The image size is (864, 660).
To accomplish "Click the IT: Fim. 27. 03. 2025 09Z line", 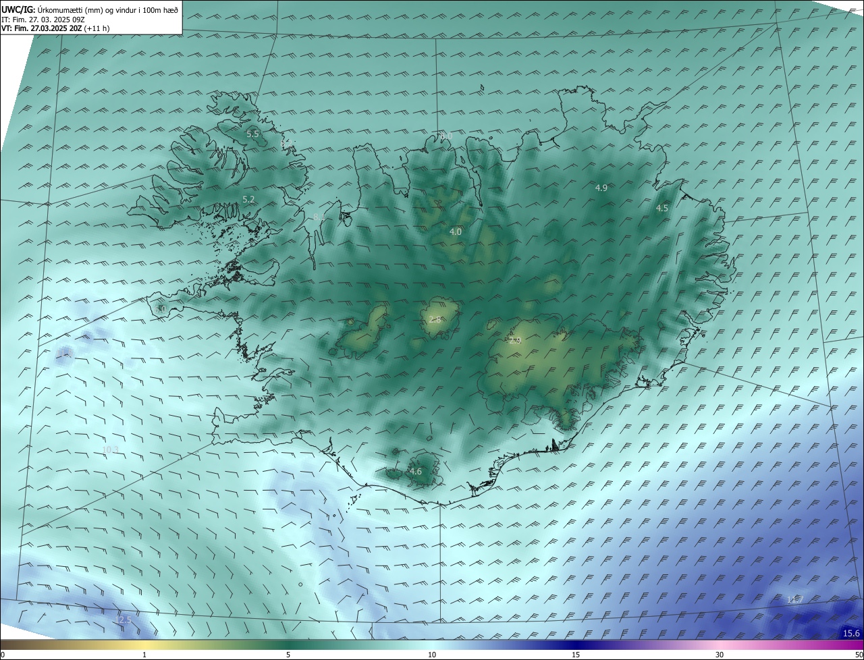I will pos(43,20).
